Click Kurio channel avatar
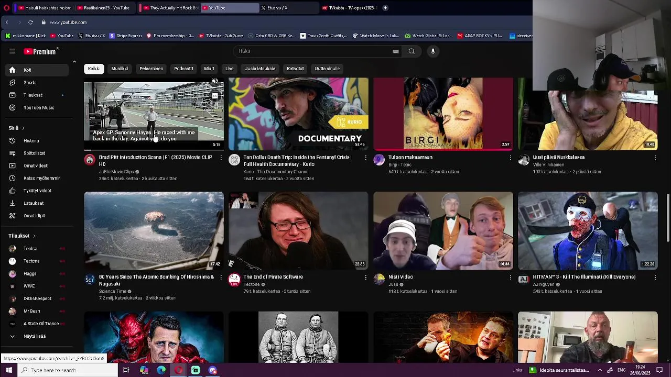Screen dimensions: 671x377 [234, 160]
